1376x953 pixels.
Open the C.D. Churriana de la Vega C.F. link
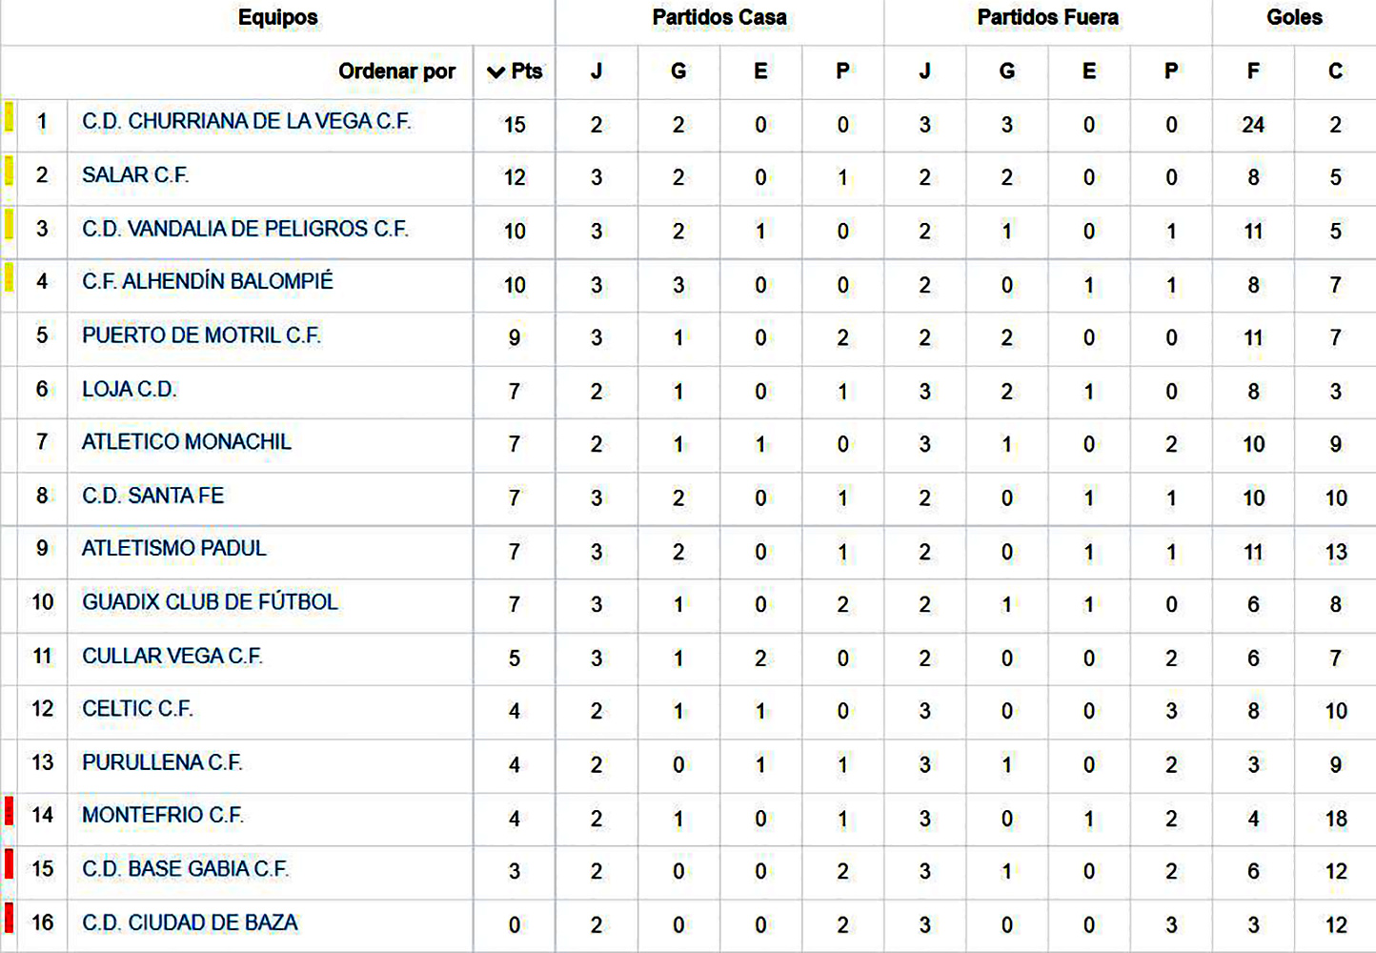coord(246,122)
